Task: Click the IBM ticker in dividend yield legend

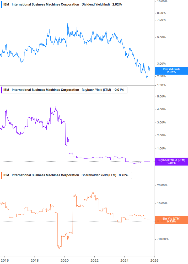Action: (6, 4)
